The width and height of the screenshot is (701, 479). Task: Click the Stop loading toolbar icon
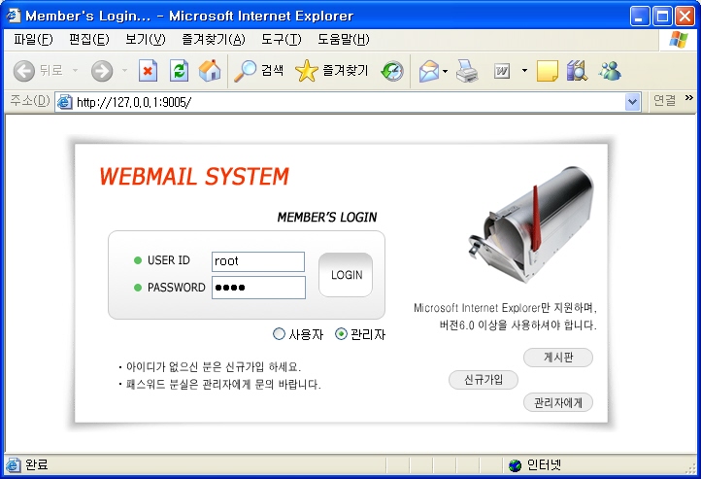point(148,71)
